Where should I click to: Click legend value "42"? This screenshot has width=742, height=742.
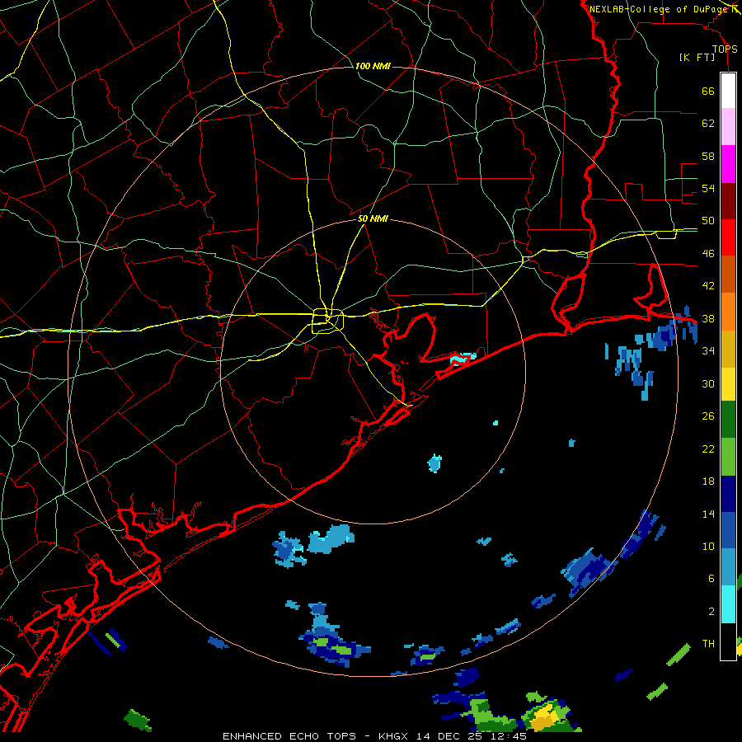click(708, 286)
